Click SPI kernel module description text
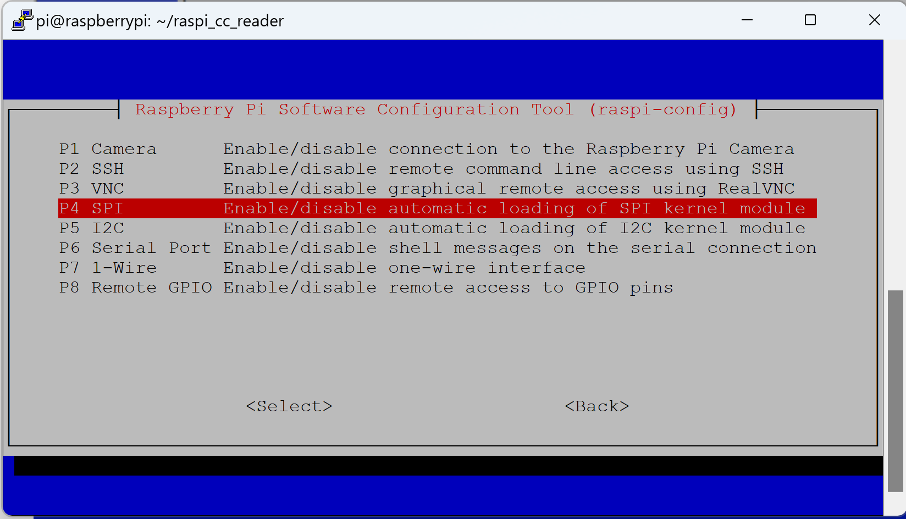Viewport: 906px width, 519px height. (x=515, y=208)
